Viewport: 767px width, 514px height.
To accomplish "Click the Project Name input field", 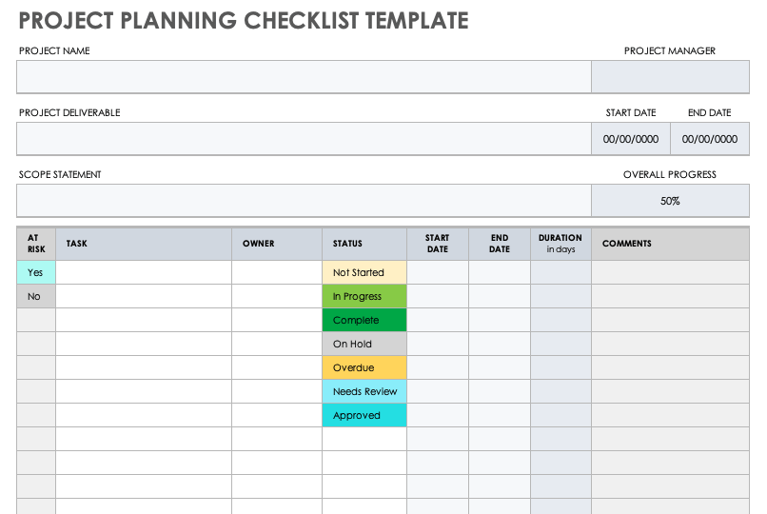I will pos(304,77).
